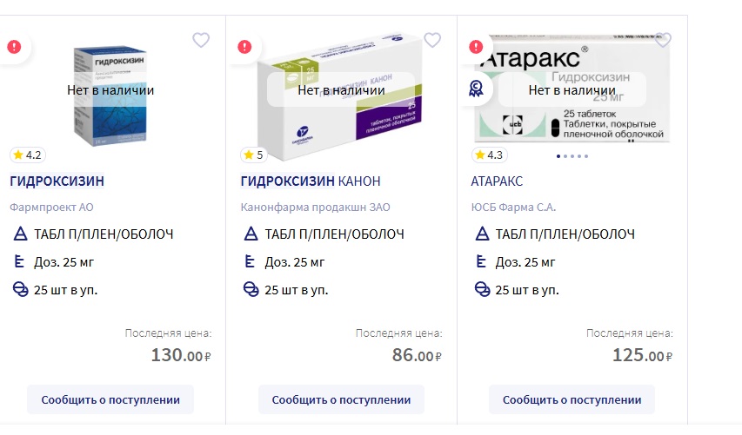Viewport: 742px width, 435px height.
Task: Click red alert icon on Атаракс
Action: [476, 47]
